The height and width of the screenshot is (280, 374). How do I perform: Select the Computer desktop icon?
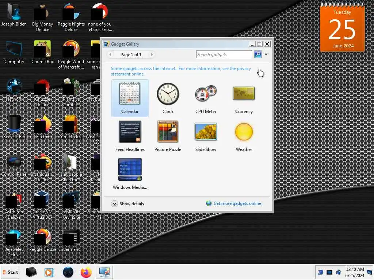tap(14, 52)
